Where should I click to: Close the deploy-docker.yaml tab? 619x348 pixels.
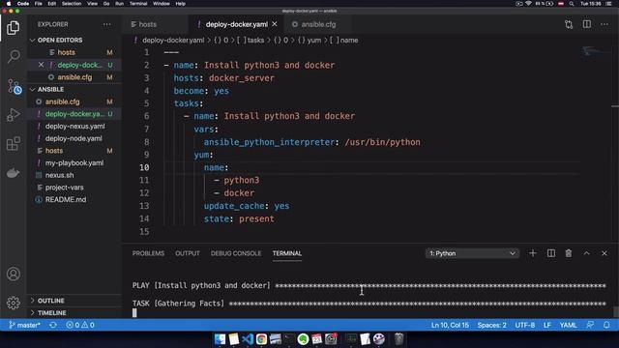(275, 24)
